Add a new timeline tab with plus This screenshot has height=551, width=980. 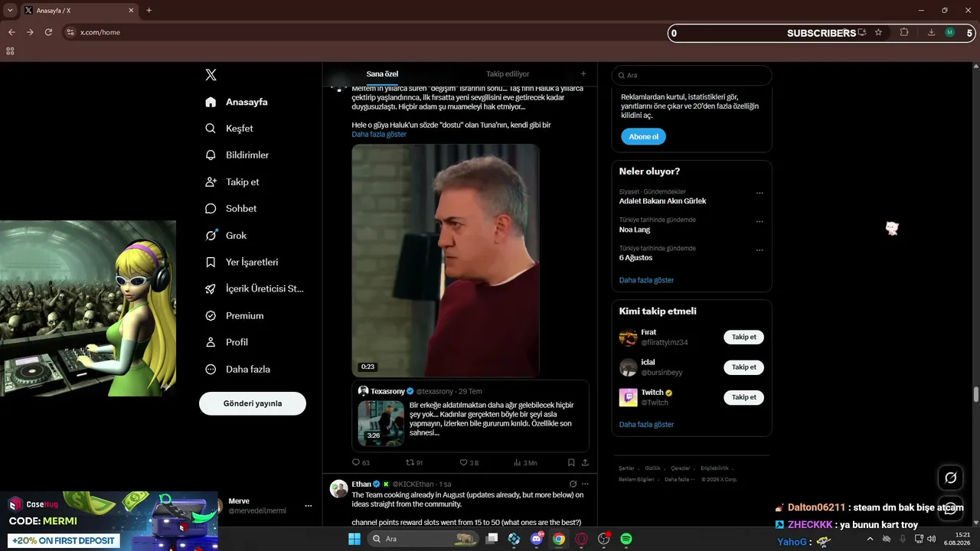point(583,74)
